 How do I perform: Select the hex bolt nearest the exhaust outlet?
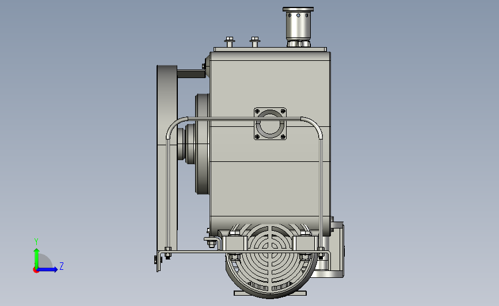[254, 41]
